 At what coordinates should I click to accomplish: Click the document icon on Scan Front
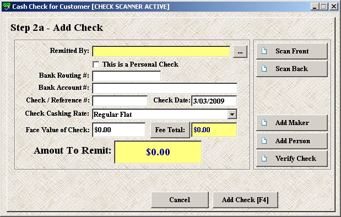click(x=264, y=51)
